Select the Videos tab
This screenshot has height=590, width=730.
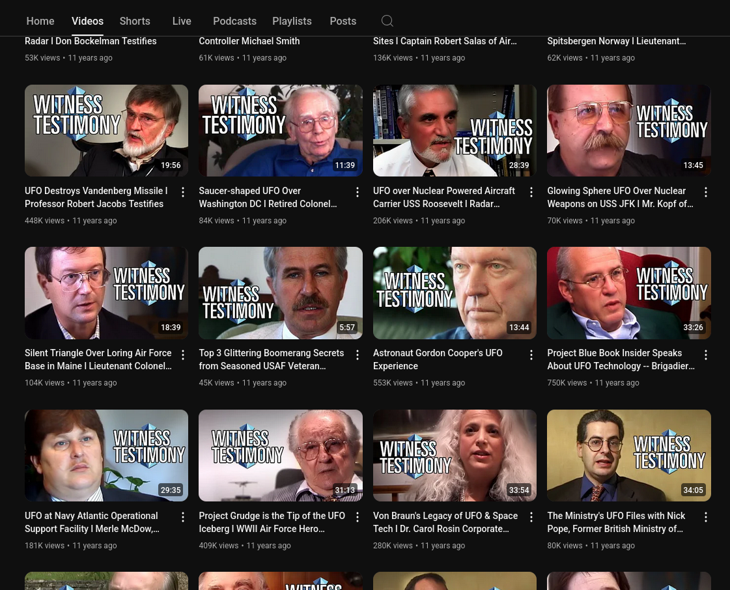[87, 21]
